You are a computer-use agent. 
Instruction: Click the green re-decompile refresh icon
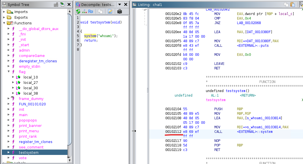click(78, 11)
